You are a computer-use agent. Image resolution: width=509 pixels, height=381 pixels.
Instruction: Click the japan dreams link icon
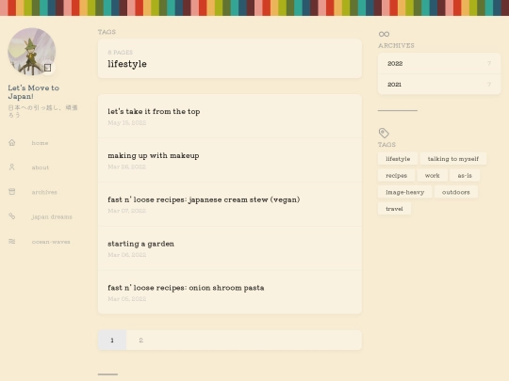click(x=12, y=216)
